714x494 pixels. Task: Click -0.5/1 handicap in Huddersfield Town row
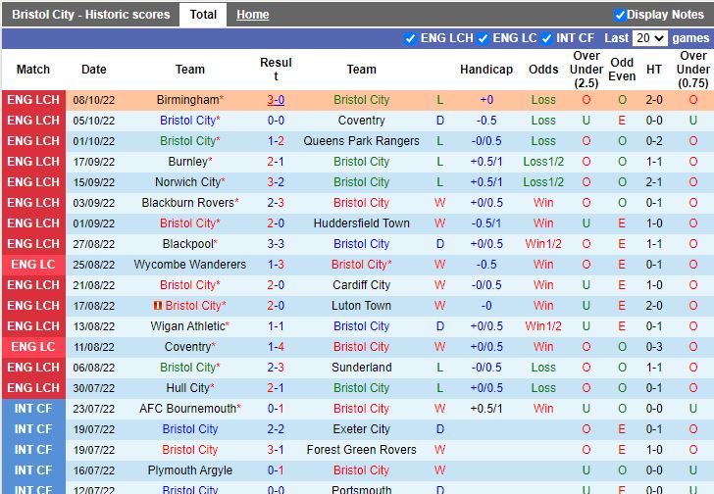486,223
